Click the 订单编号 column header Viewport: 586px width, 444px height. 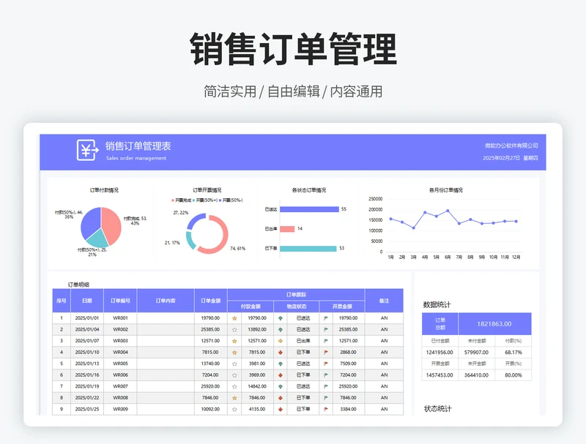[x=120, y=301]
